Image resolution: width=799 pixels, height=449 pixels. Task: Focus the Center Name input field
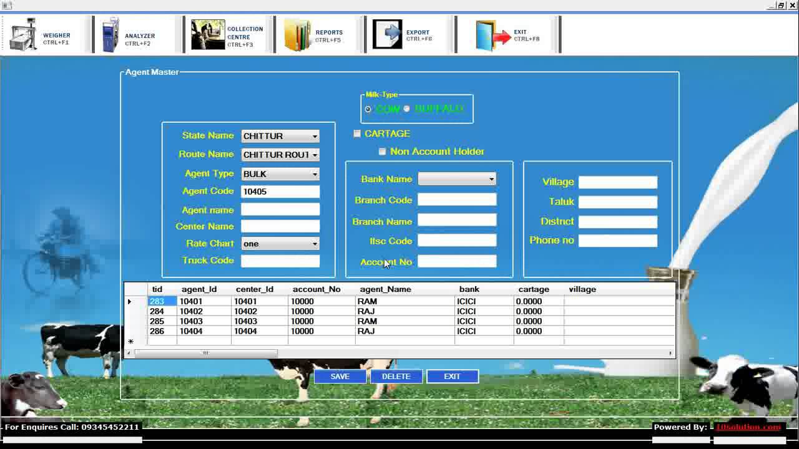(x=280, y=226)
